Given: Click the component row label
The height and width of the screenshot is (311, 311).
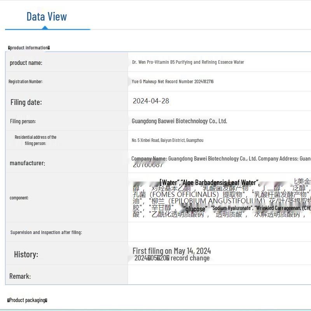Looking at the screenshot, I should point(19,198).
